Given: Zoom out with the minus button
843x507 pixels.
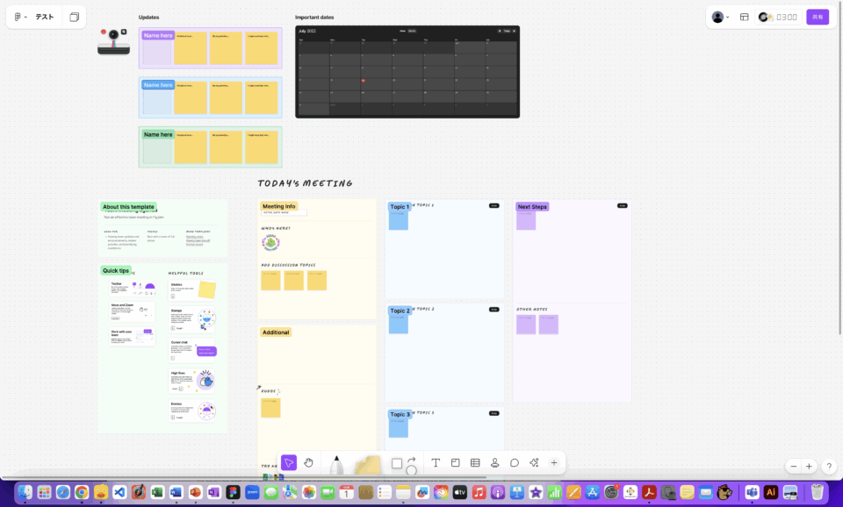Looking at the screenshot, I should [794, 467].
